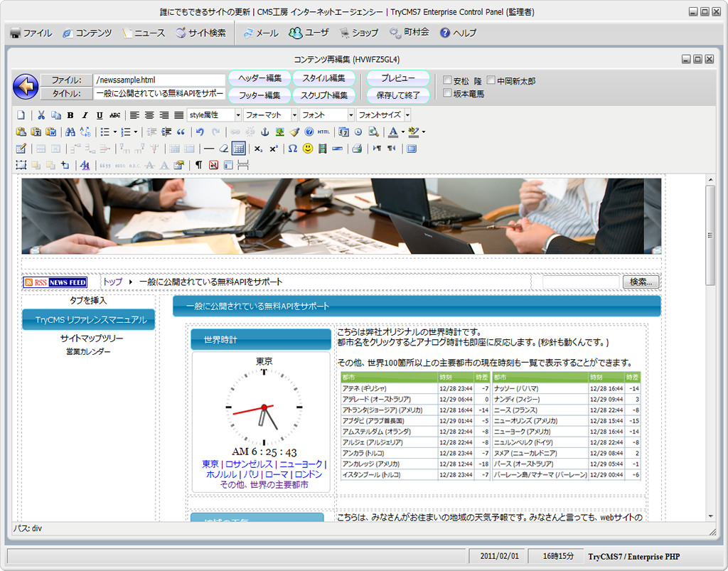Click the blue back arrow icon
Image resolution: width=728 pixels, height=571 pixels.
coord(26,87)
